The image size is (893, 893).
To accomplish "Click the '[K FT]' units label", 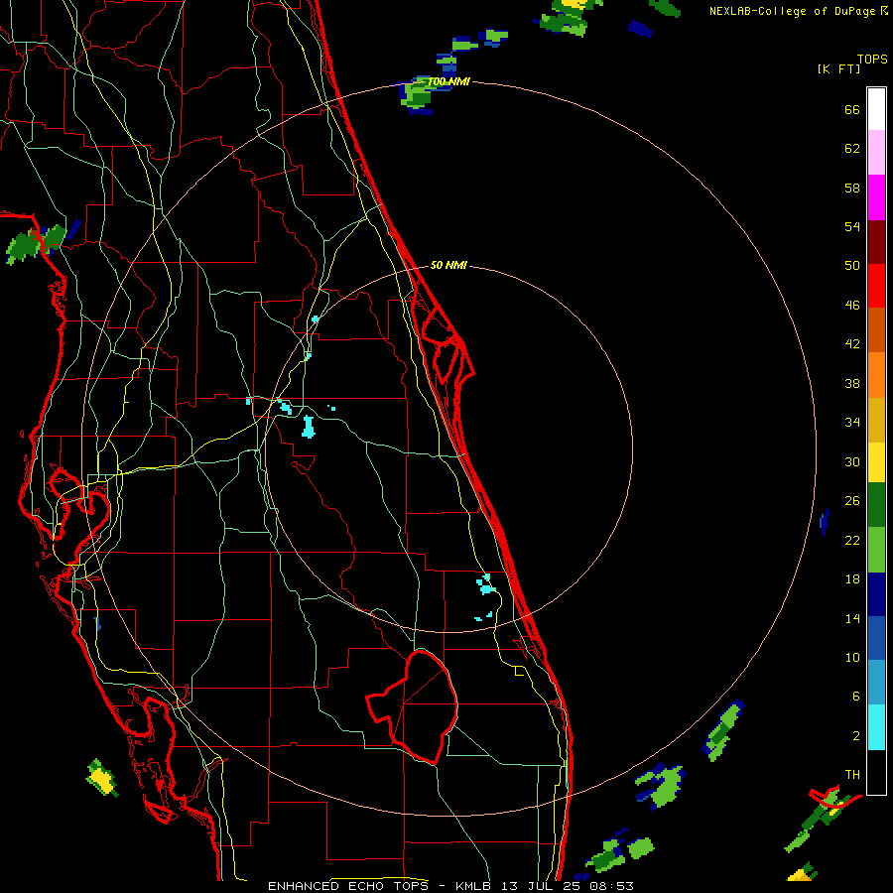I will click(838, 68).
